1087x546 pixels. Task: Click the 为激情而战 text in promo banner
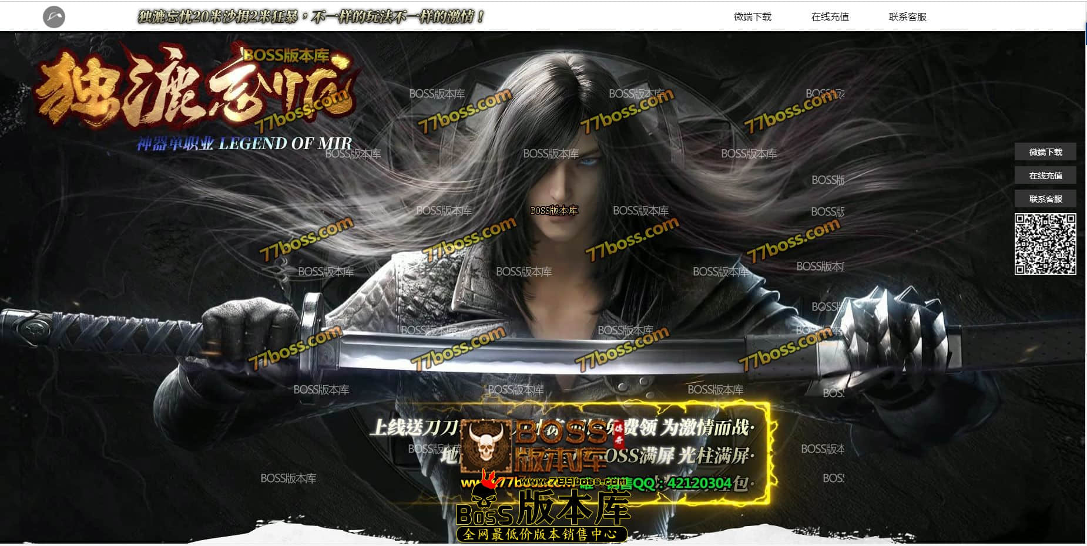[705, 427]
